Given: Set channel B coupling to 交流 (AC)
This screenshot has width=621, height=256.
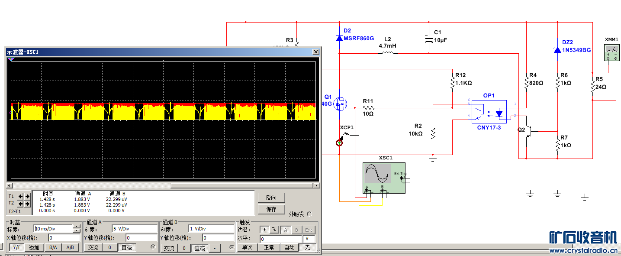Looking at the screenshot, I should (169, 248).
